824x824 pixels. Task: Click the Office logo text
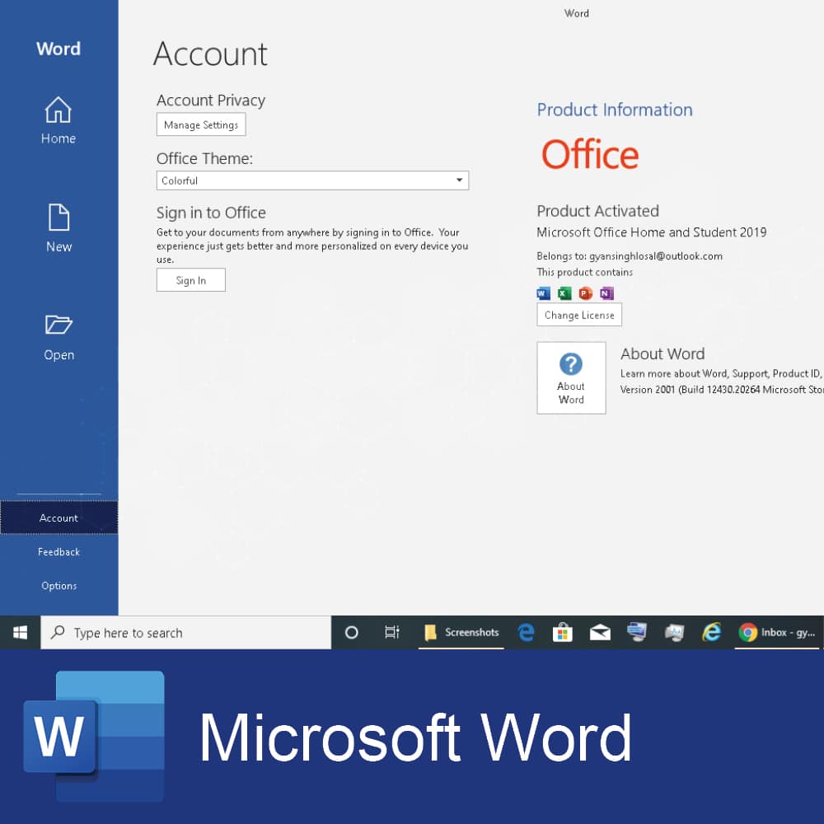(590, 155)
